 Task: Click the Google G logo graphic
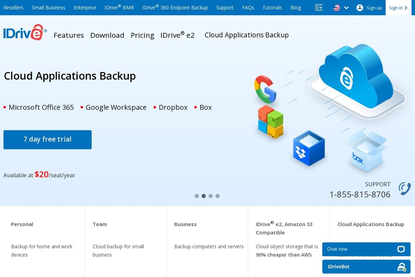coord(265,89)
